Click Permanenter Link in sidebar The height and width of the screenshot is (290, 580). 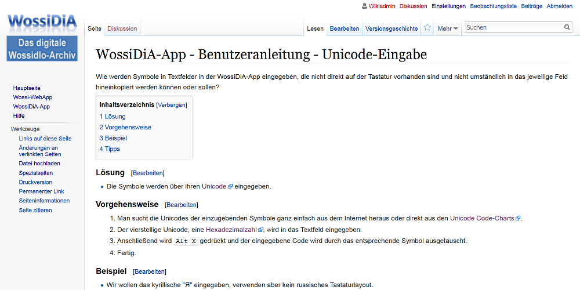click(x=41, y=191)
